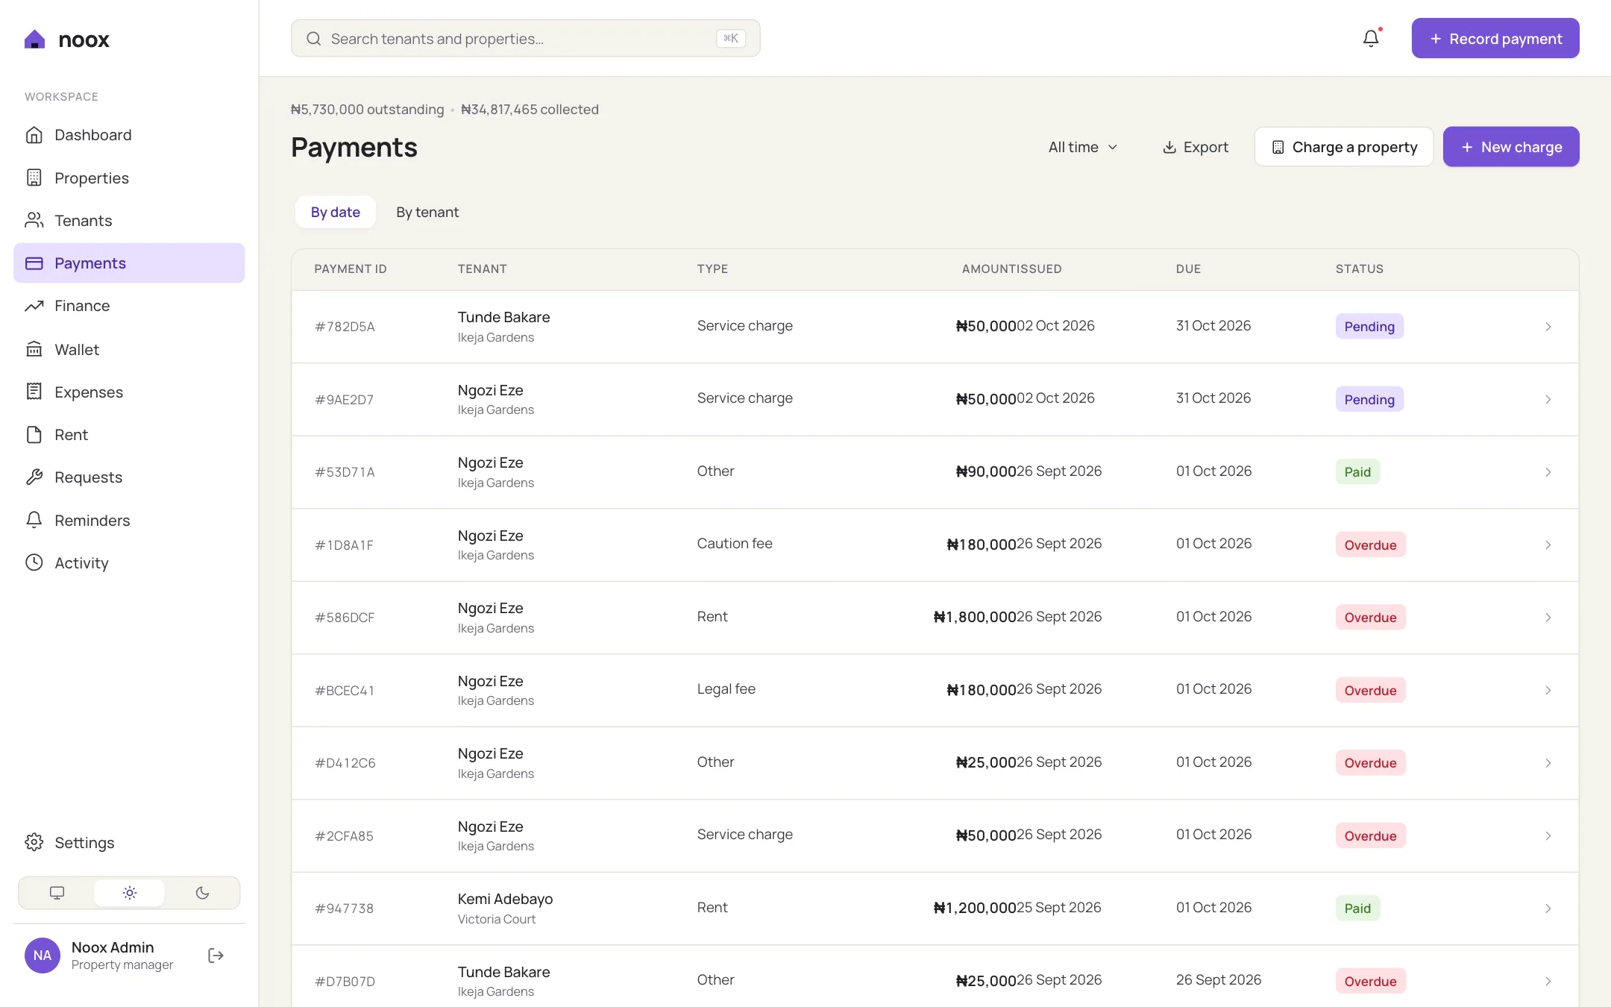Click Overdue badge on Rent #586DCF row

pos(1370,618)
